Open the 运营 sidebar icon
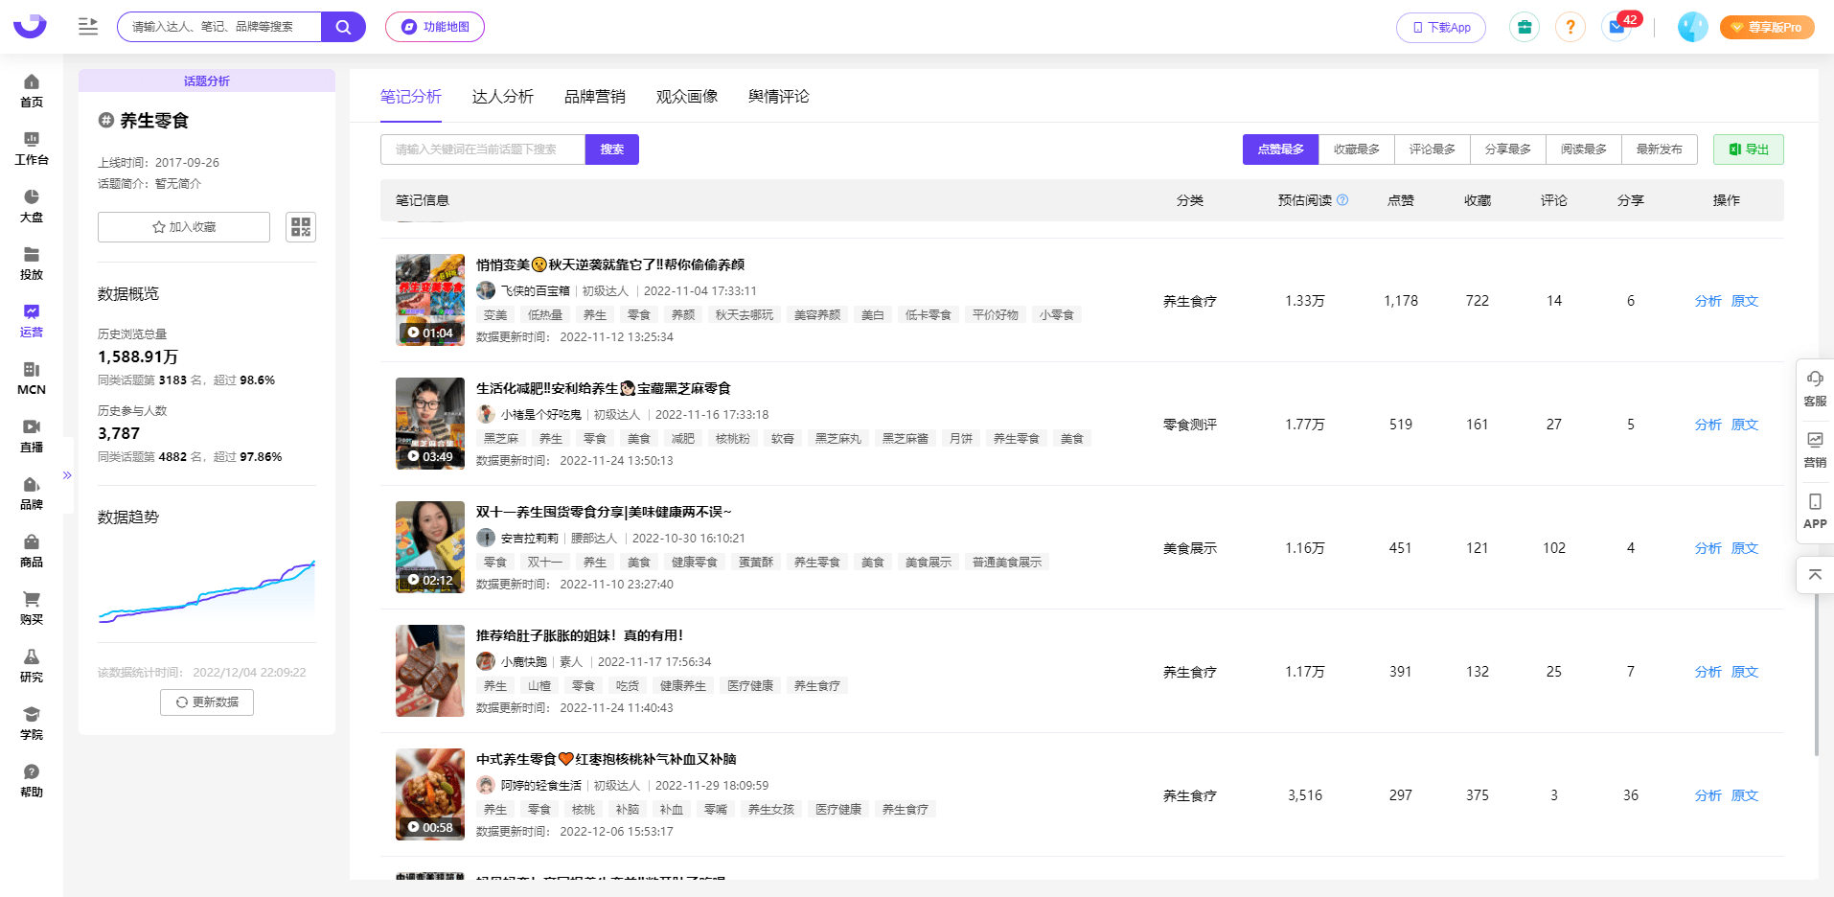This screenshot has width=1834, height=897. (32, 321)
